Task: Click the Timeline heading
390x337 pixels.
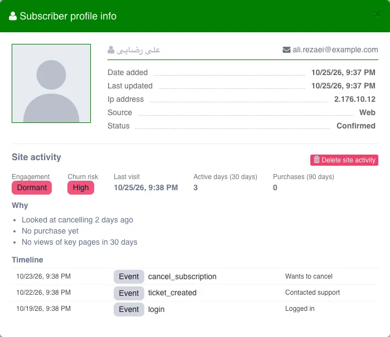Action: pos(27,260)
